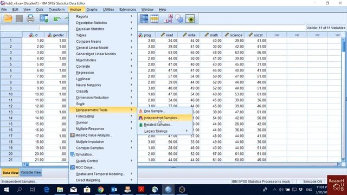
Task: Click the math cell in row 1 (40.00)
Action: point(211,41)
